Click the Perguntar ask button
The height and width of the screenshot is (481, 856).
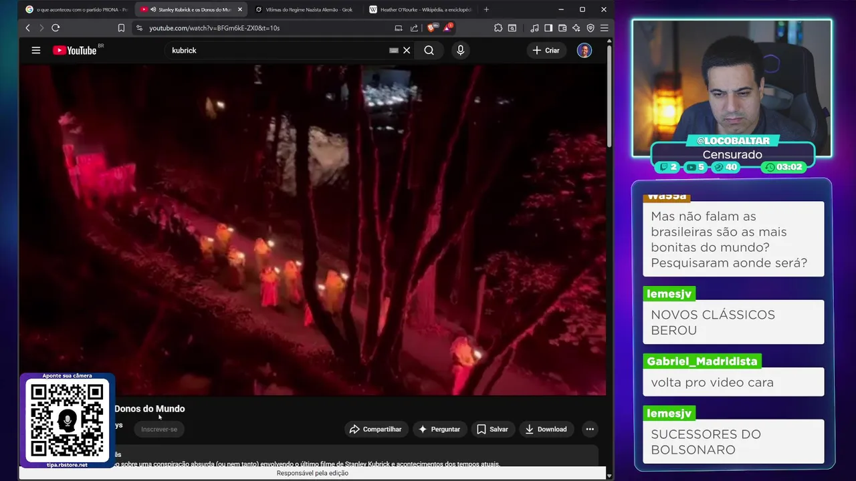point(439,429)
